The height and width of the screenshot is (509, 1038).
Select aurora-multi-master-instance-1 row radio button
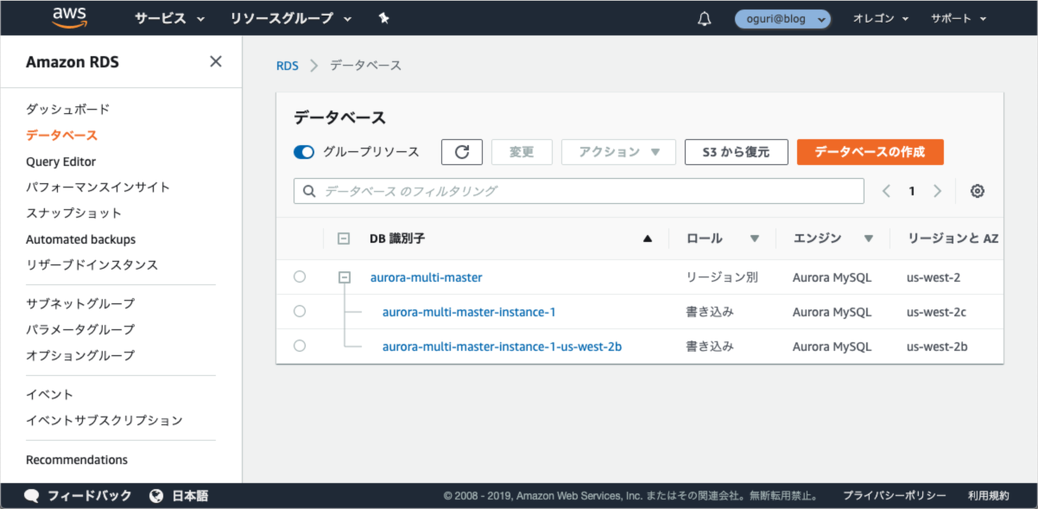(300, 312)
